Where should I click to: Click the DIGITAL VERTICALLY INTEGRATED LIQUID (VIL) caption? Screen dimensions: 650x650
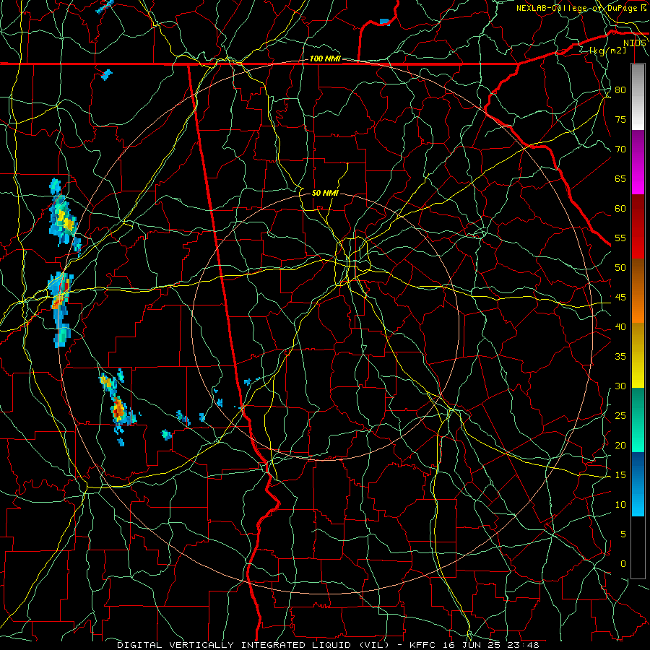click(253, 645)
